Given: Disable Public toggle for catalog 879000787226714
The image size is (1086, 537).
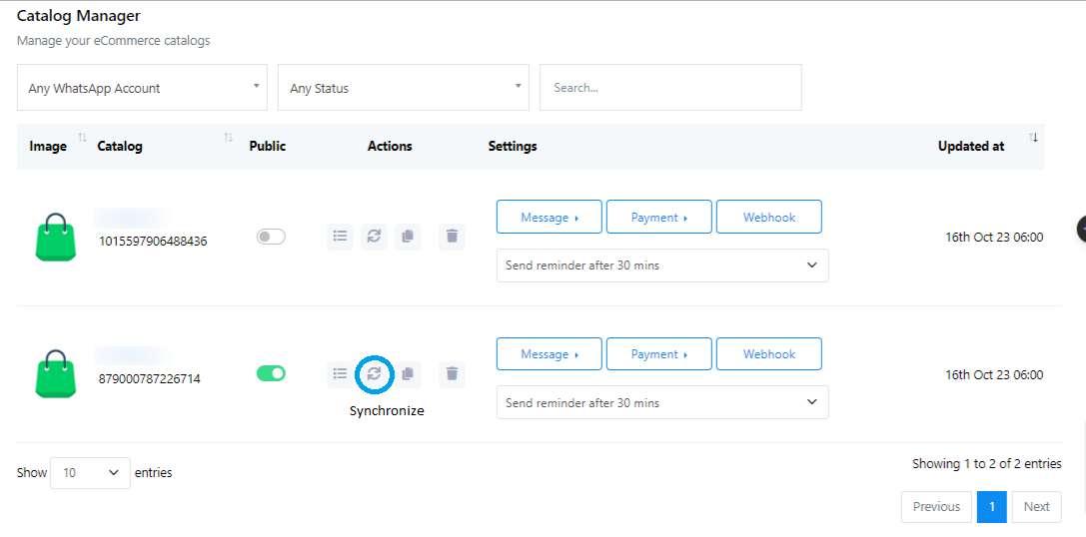Looking at the screenshot, I should pyautogui.click(x=271, y=373).
